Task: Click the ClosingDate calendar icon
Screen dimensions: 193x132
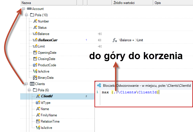Action: (x=35, y=59)
